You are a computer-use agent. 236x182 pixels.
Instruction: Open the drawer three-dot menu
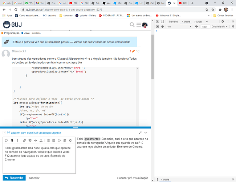pos(157,179)
